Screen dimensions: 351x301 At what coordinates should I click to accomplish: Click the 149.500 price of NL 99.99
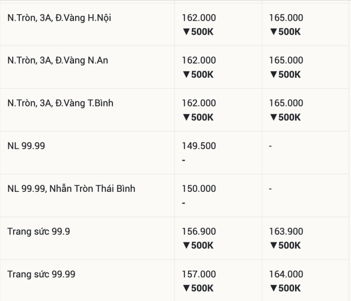point(199,146)
